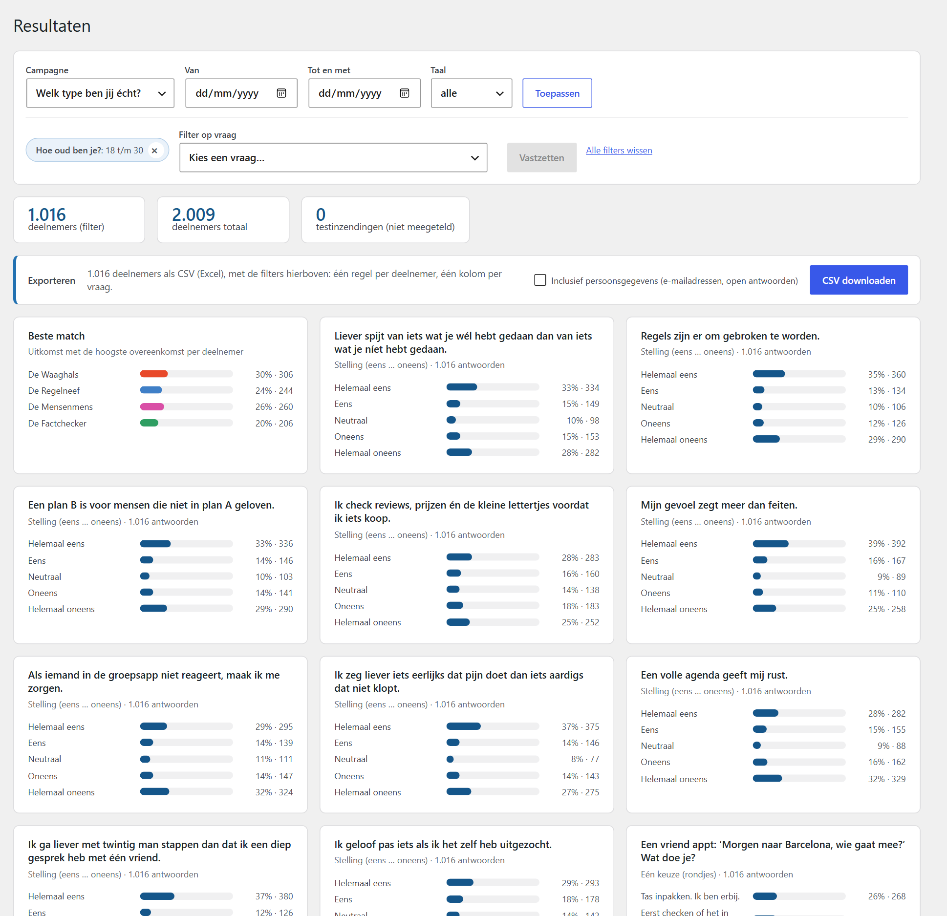Expand the 'Kies een vraag...' dropdown
Viewport: 947px width, 916px height.
click(x=333, y=157)
